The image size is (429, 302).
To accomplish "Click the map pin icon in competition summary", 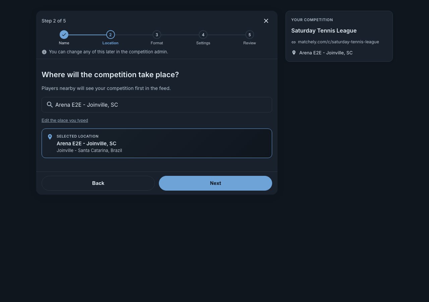I will 294,53.
